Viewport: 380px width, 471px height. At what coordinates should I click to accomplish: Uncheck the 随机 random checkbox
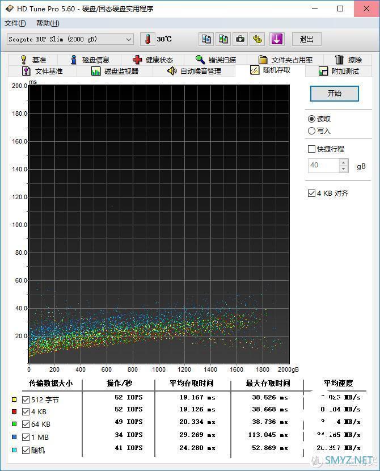pos(26,450)
